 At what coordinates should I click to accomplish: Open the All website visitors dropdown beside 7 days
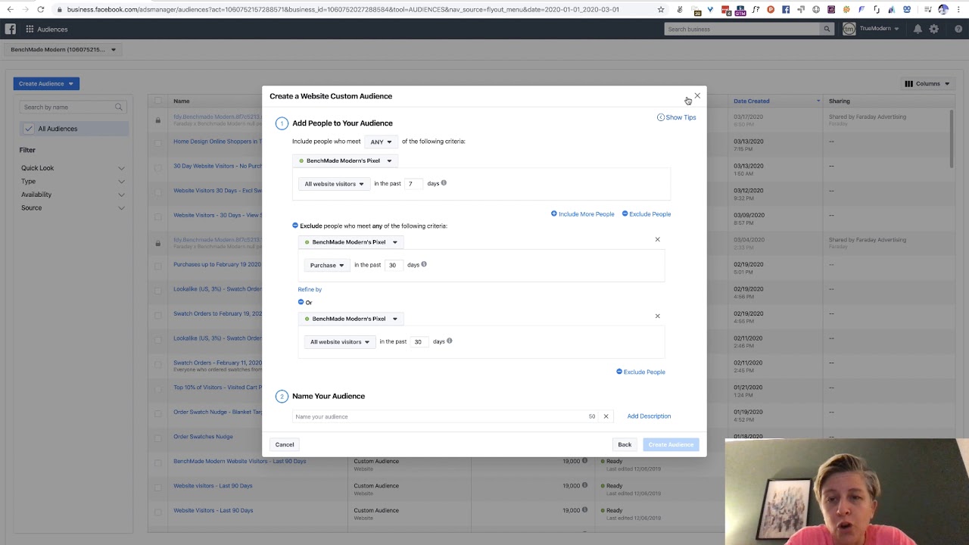click(x=334, y=184)
